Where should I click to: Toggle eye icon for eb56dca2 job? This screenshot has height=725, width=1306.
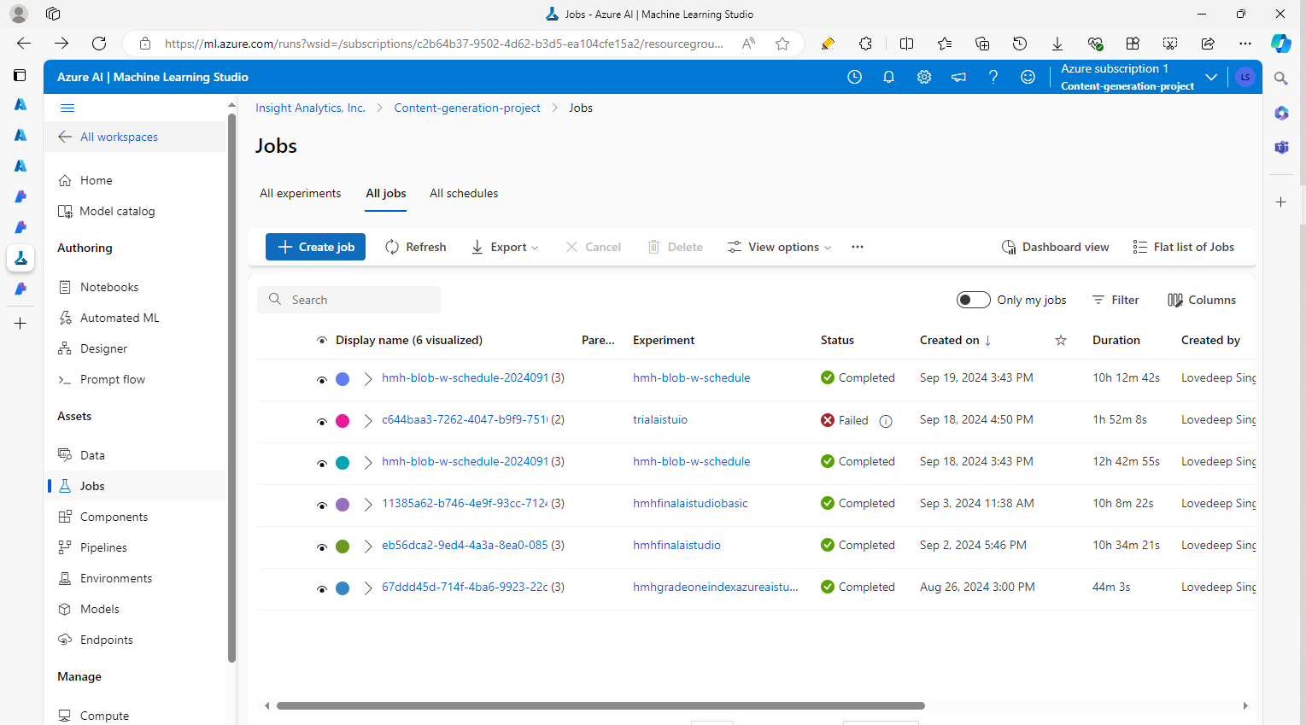coord(322,547)
